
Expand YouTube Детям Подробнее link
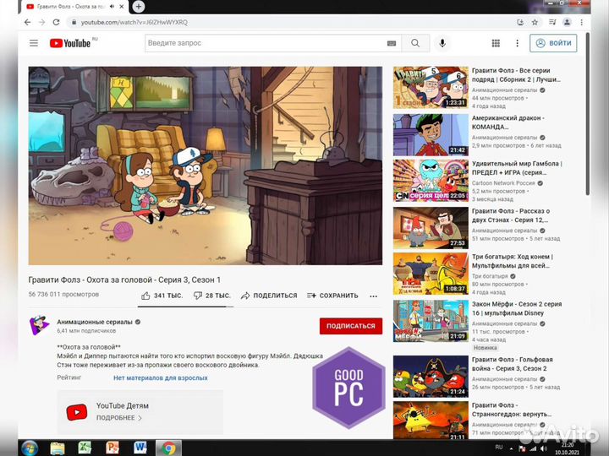pyautogui.click(x=118, y=417)
